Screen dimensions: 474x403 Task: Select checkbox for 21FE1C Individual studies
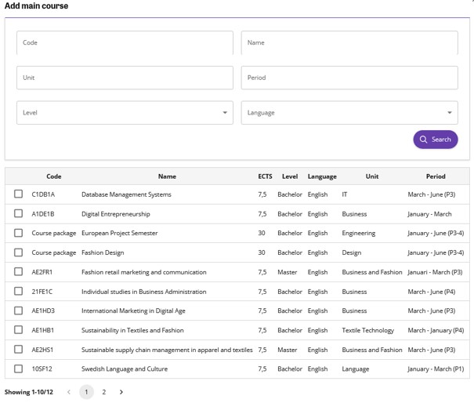tap(19, 291)
